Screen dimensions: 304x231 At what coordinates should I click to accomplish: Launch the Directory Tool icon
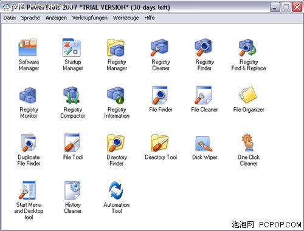[x=160, y=143]
